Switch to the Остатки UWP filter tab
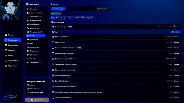This screenshot has height=103, width=184. coord(80,18)
